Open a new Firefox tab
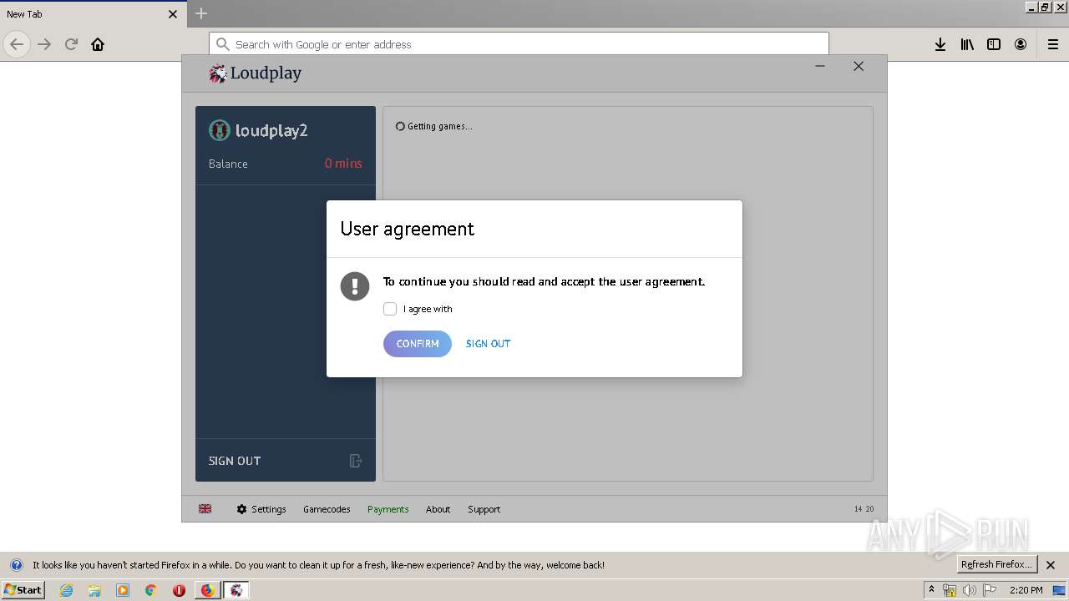The height and width of the screenshot is (601, 1069). click(x=201, y=13)
